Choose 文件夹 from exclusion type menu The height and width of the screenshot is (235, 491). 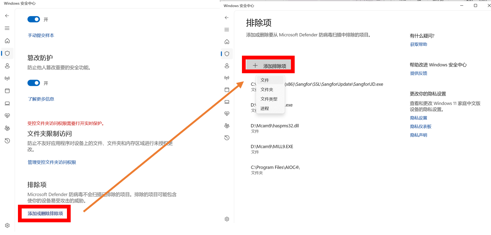pos(270,90)
